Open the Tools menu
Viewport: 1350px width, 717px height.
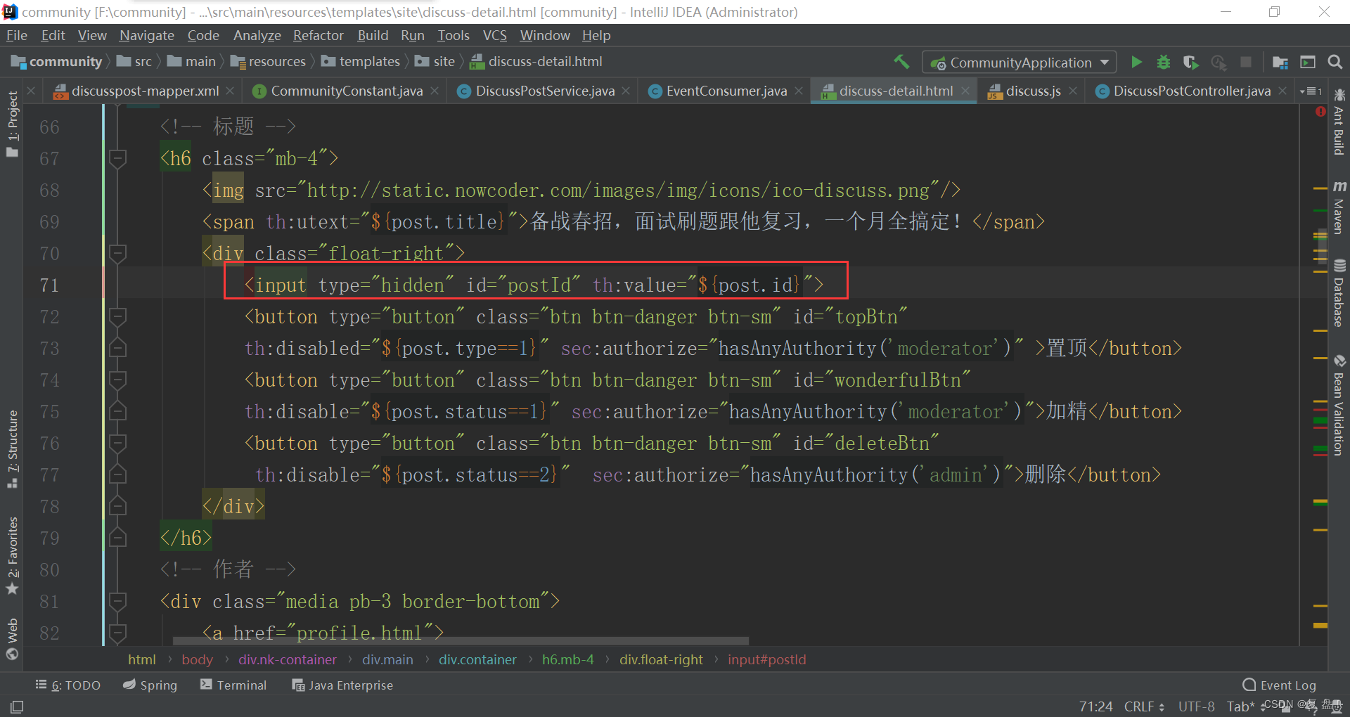(x=453, y=35)
